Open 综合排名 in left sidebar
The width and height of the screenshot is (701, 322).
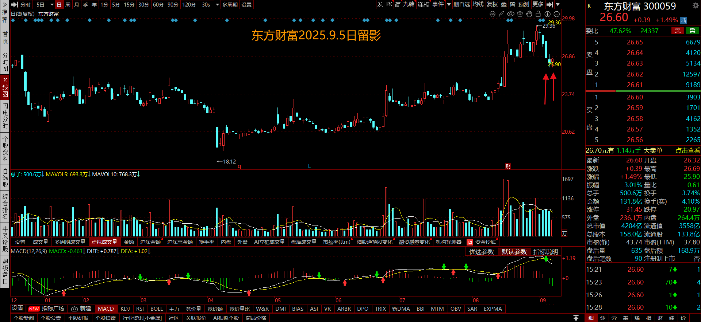5,207
